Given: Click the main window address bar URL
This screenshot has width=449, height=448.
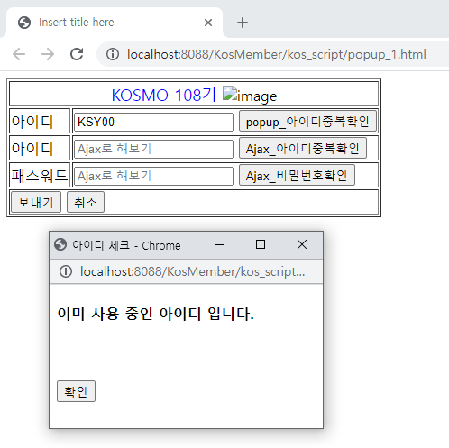Looking at the screenshot, I should (277, 54).
